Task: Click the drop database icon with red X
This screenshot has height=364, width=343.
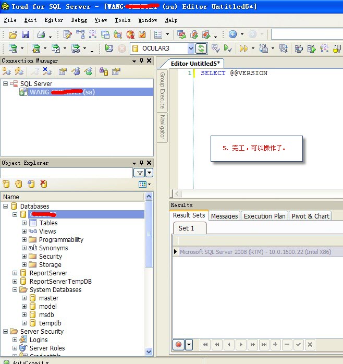Action: [44, 184]
